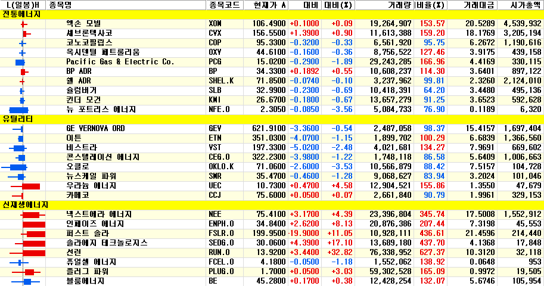This screenshot has width=544, height=286.
Task: Click the candlestick icon for Pacific Gas & Electric
Action: click(20, 62)
